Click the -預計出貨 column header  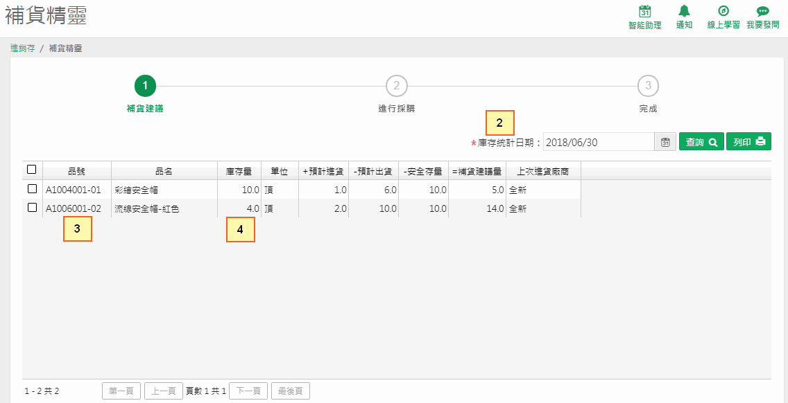pos(373,170)
